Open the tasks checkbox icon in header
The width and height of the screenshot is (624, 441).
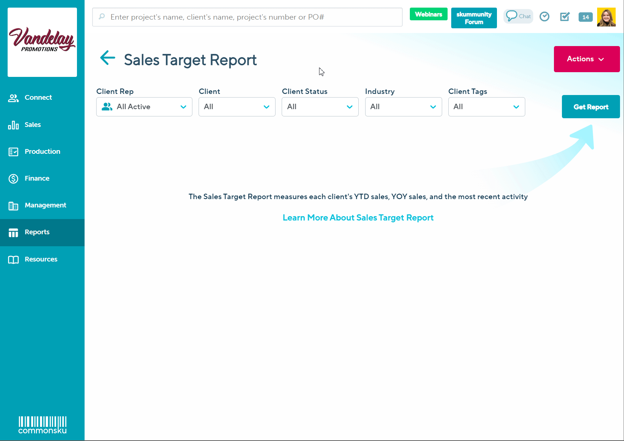tap(564, 17)
